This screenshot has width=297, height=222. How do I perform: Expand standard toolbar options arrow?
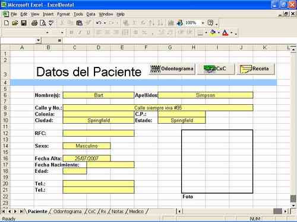pos(217,24)
